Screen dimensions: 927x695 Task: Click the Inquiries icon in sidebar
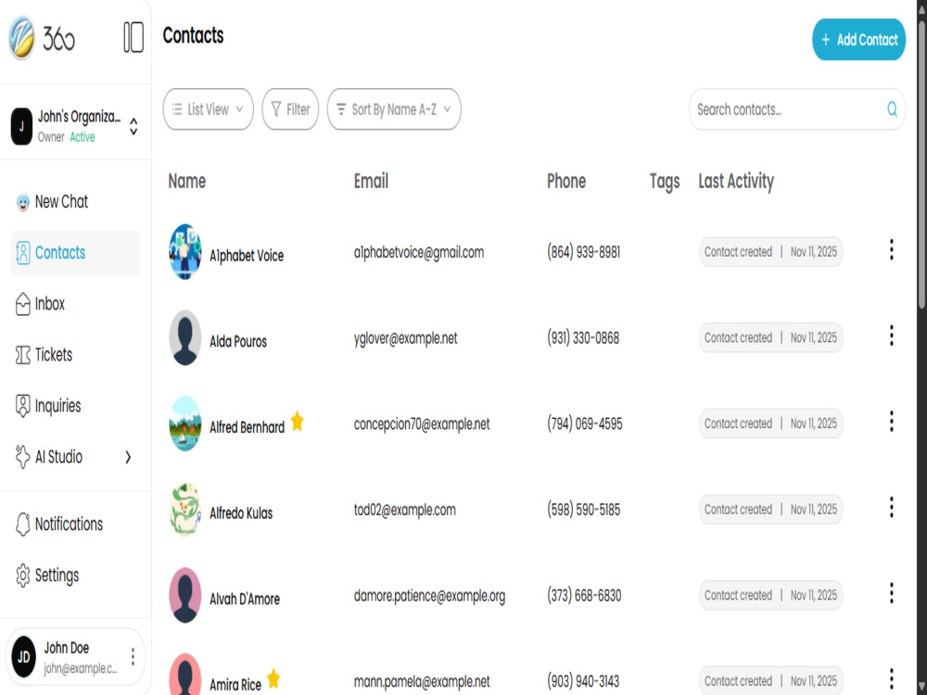click(22, 406)
